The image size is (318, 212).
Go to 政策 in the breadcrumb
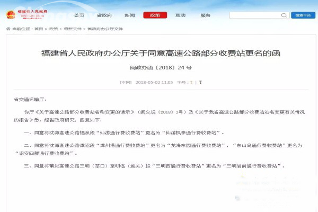pos(54,29)
